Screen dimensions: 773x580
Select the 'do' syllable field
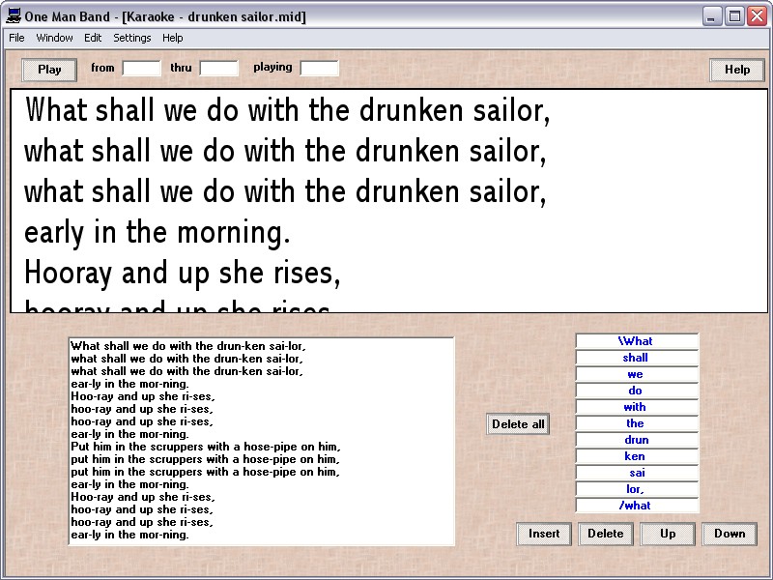coord(637,391)
